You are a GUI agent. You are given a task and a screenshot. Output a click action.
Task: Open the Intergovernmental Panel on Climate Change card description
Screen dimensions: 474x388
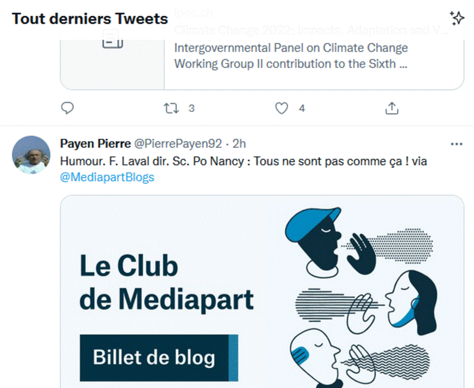[291, 56]
